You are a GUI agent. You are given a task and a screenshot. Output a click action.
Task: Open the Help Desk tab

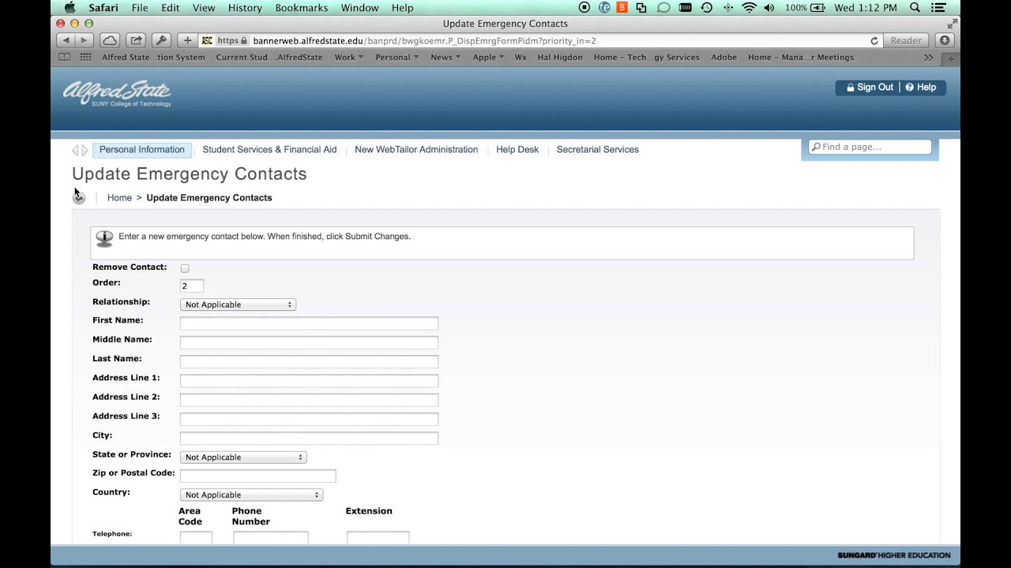[x=517, y=150]
